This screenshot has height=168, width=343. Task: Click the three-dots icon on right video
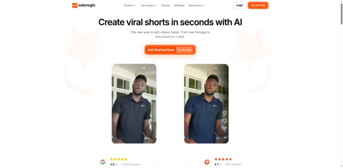(225, 137)
